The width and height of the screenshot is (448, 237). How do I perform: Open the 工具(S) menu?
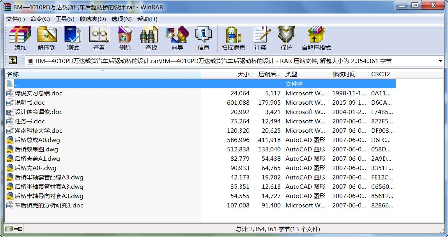[65, 19]
